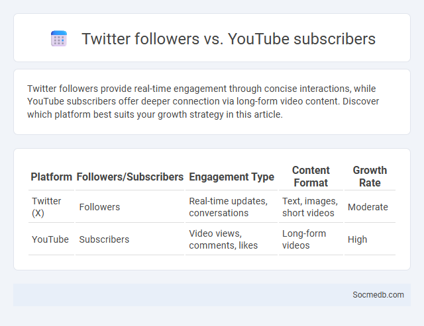Screen dimensions: 424x326
Task: Click the title 'Twitter followers vs. YouTube subscribers'
Action: pos(229,38)
